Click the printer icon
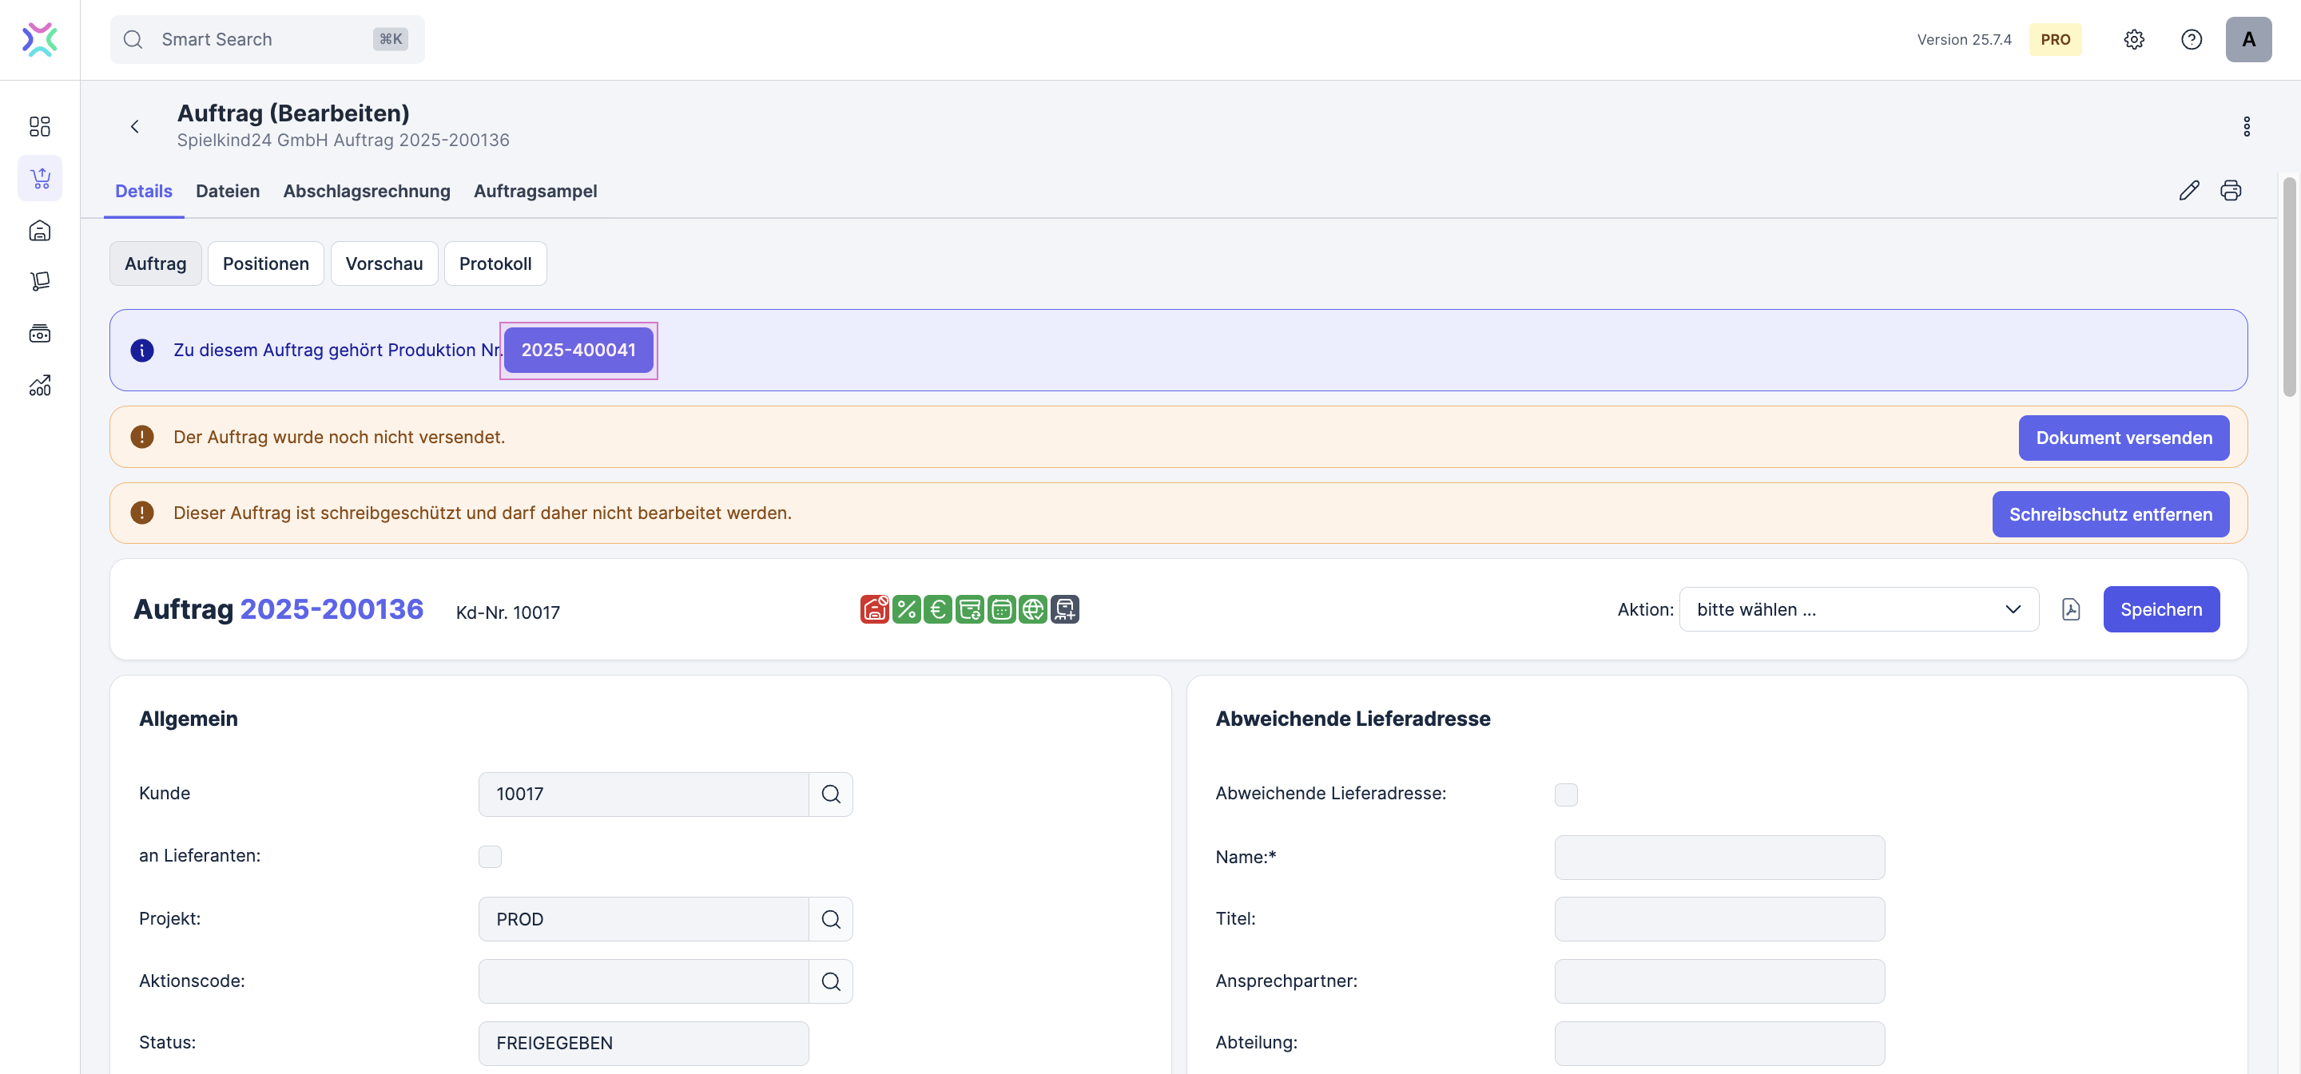Viewport: 2301px width, 1074px height. (x=2231, y=190)
